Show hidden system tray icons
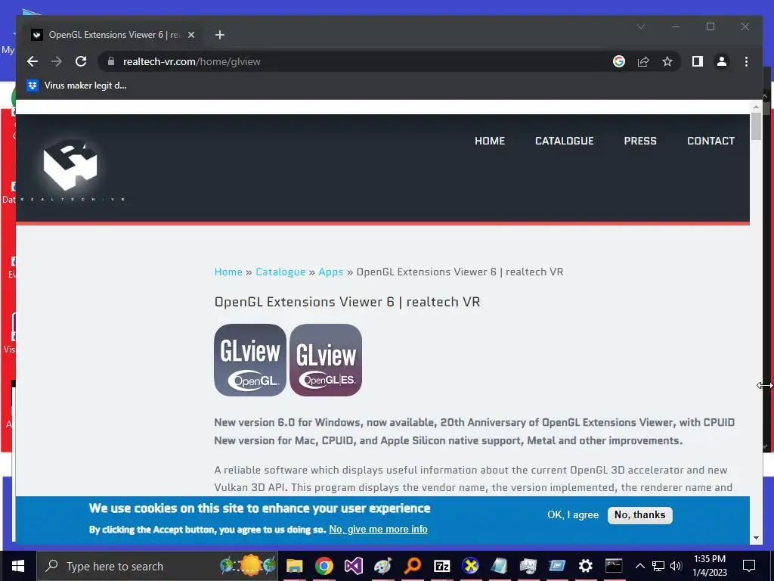Screen dimensions: 774x581 pyautogui.click(x=639, y=566)
